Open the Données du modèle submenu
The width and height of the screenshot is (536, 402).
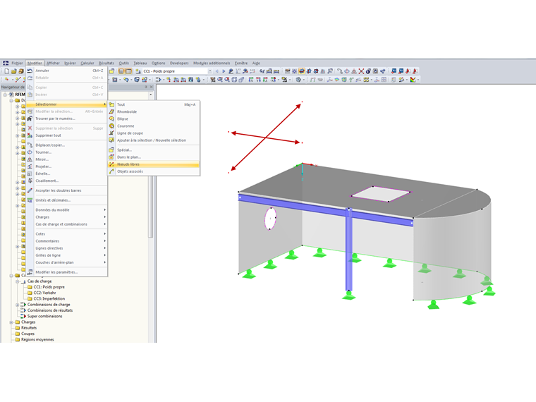[x=67, y=210]
